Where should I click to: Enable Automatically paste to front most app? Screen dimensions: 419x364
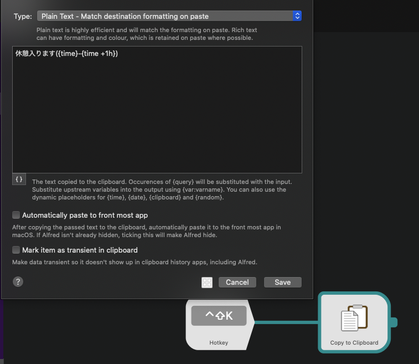click(x=16, y=215)
